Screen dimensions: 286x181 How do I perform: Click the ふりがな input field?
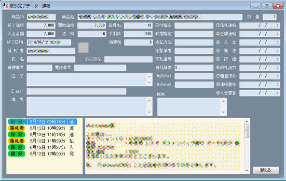(128, 59)
